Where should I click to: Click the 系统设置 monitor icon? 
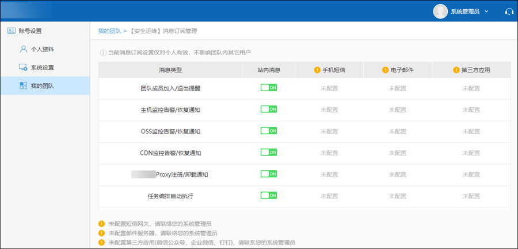click(24, 68)
